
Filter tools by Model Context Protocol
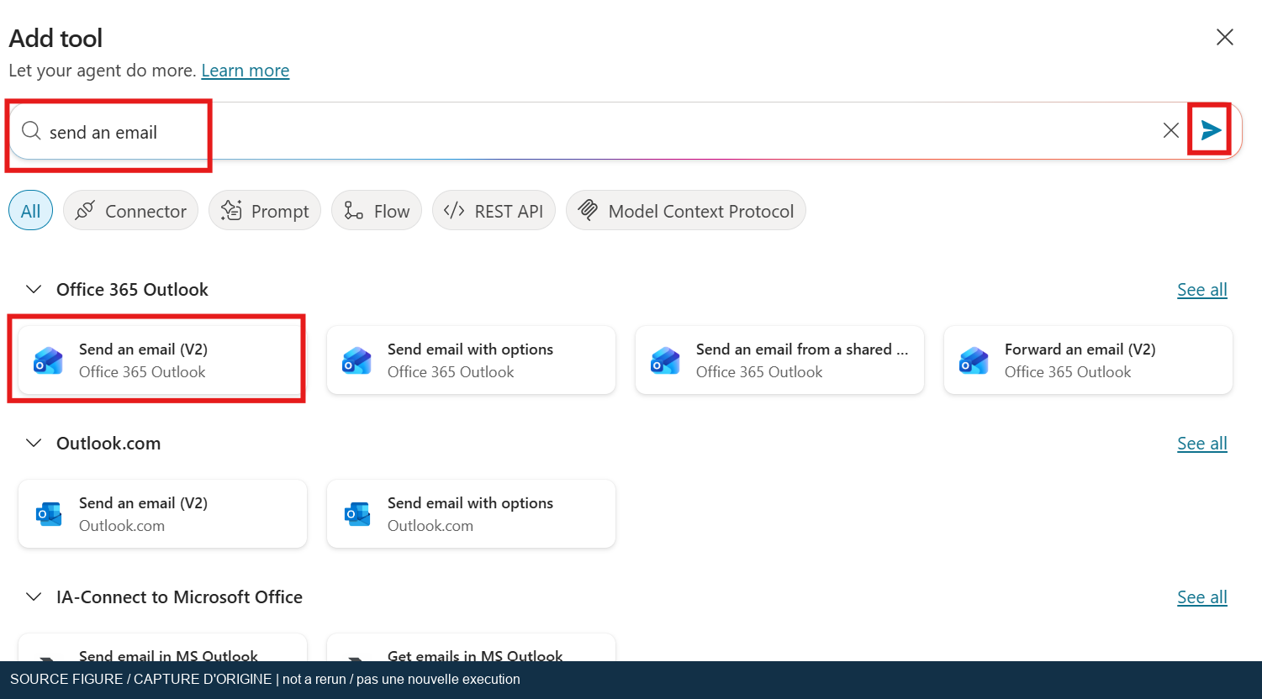pos(686,211)
